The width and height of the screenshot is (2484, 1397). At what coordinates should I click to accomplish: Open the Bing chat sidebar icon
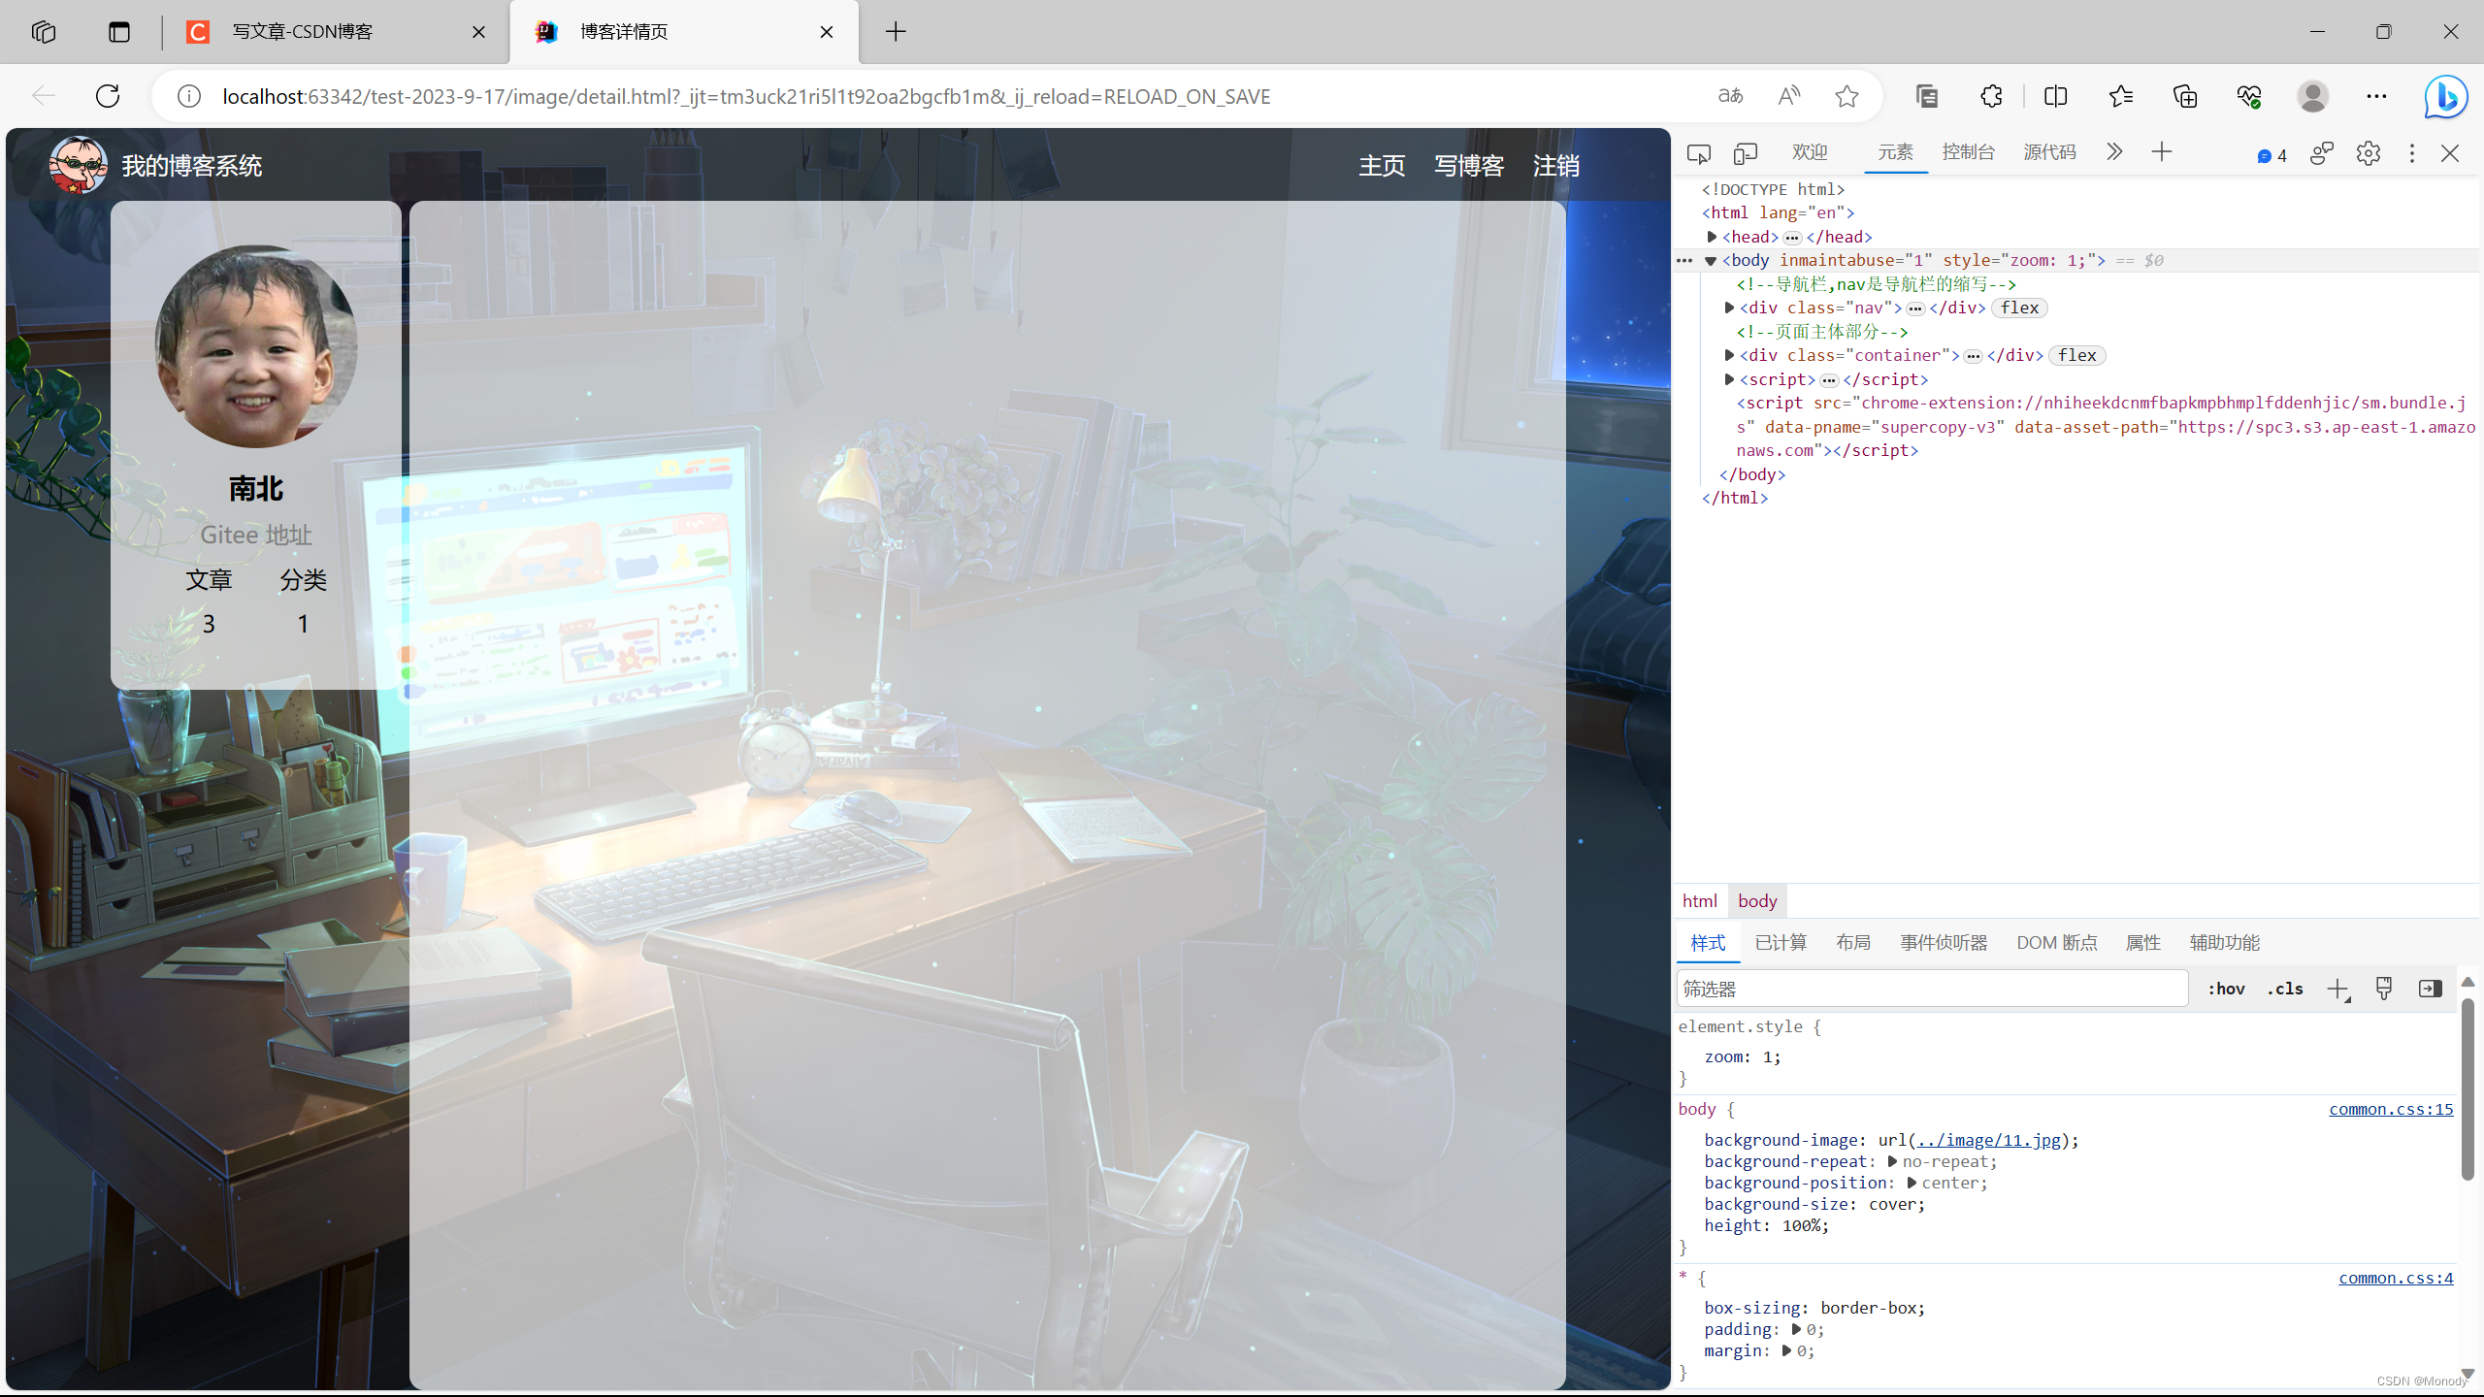[x=2445, y=96]
